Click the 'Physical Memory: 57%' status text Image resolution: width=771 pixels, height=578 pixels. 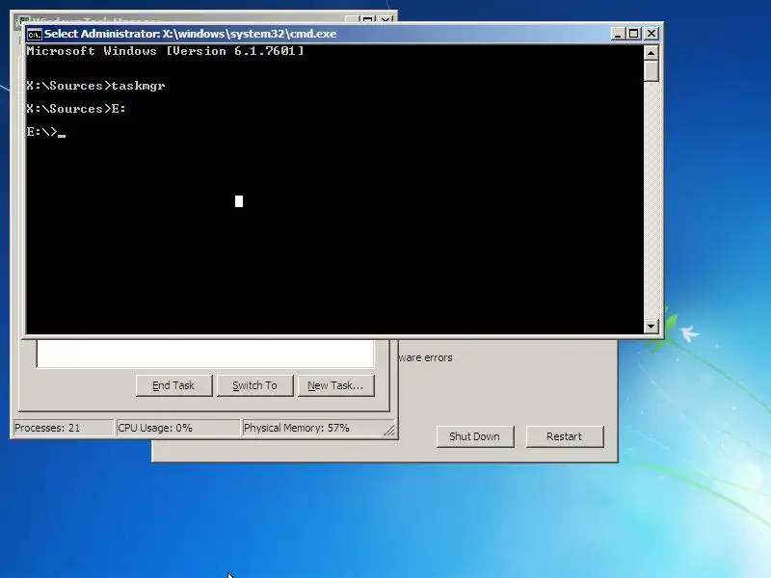tap(297, 428)
